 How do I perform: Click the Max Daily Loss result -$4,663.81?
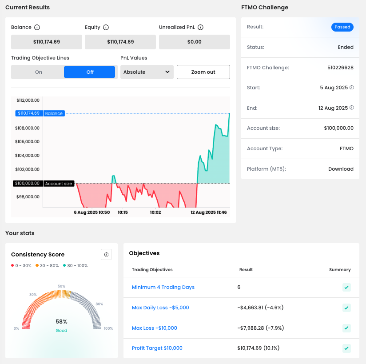point(260,308)
